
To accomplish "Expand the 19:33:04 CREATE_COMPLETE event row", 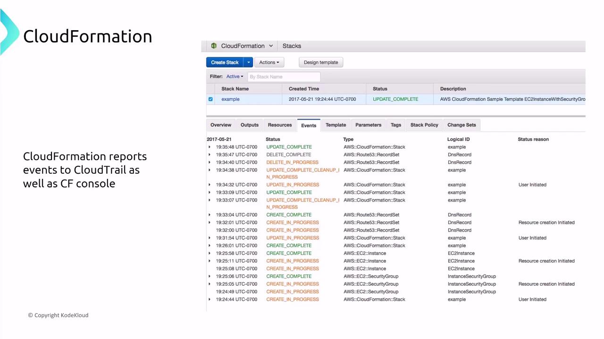I will click(210, 215).
